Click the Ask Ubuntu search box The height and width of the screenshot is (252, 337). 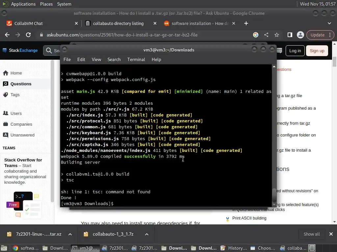tap(52, 51)
